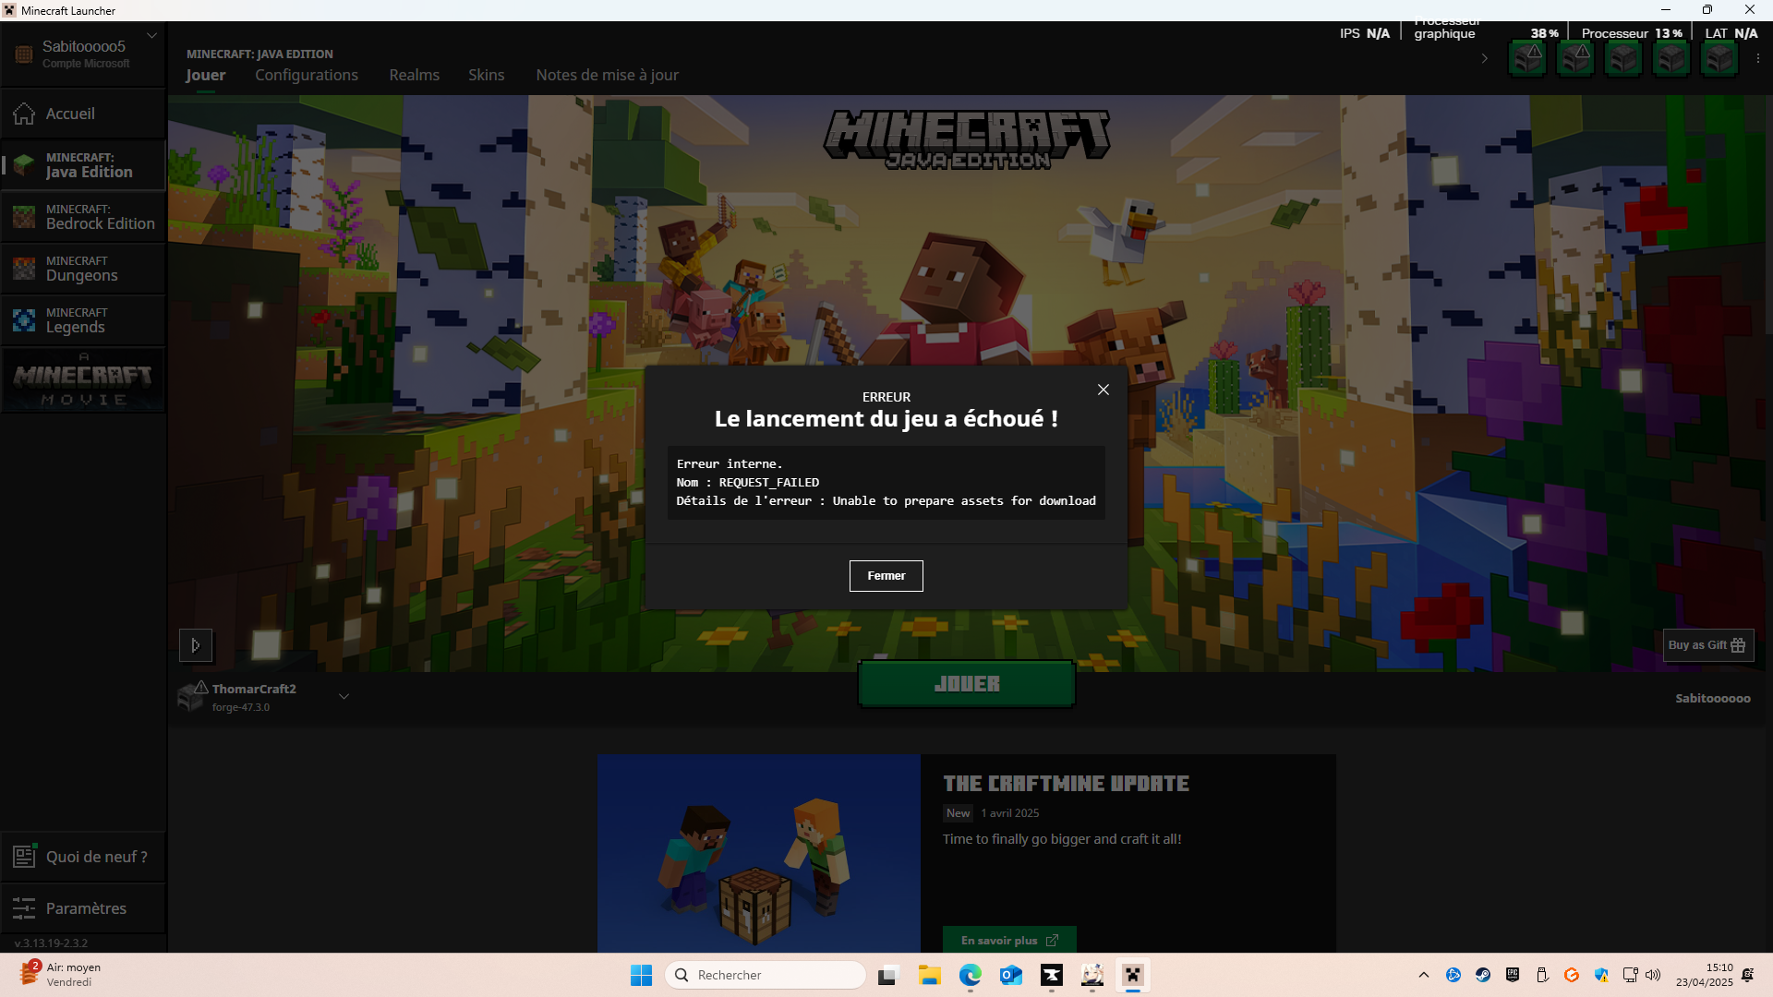
Task: Click the Paramètres sliders icon
Action: (x=24, y=908)
